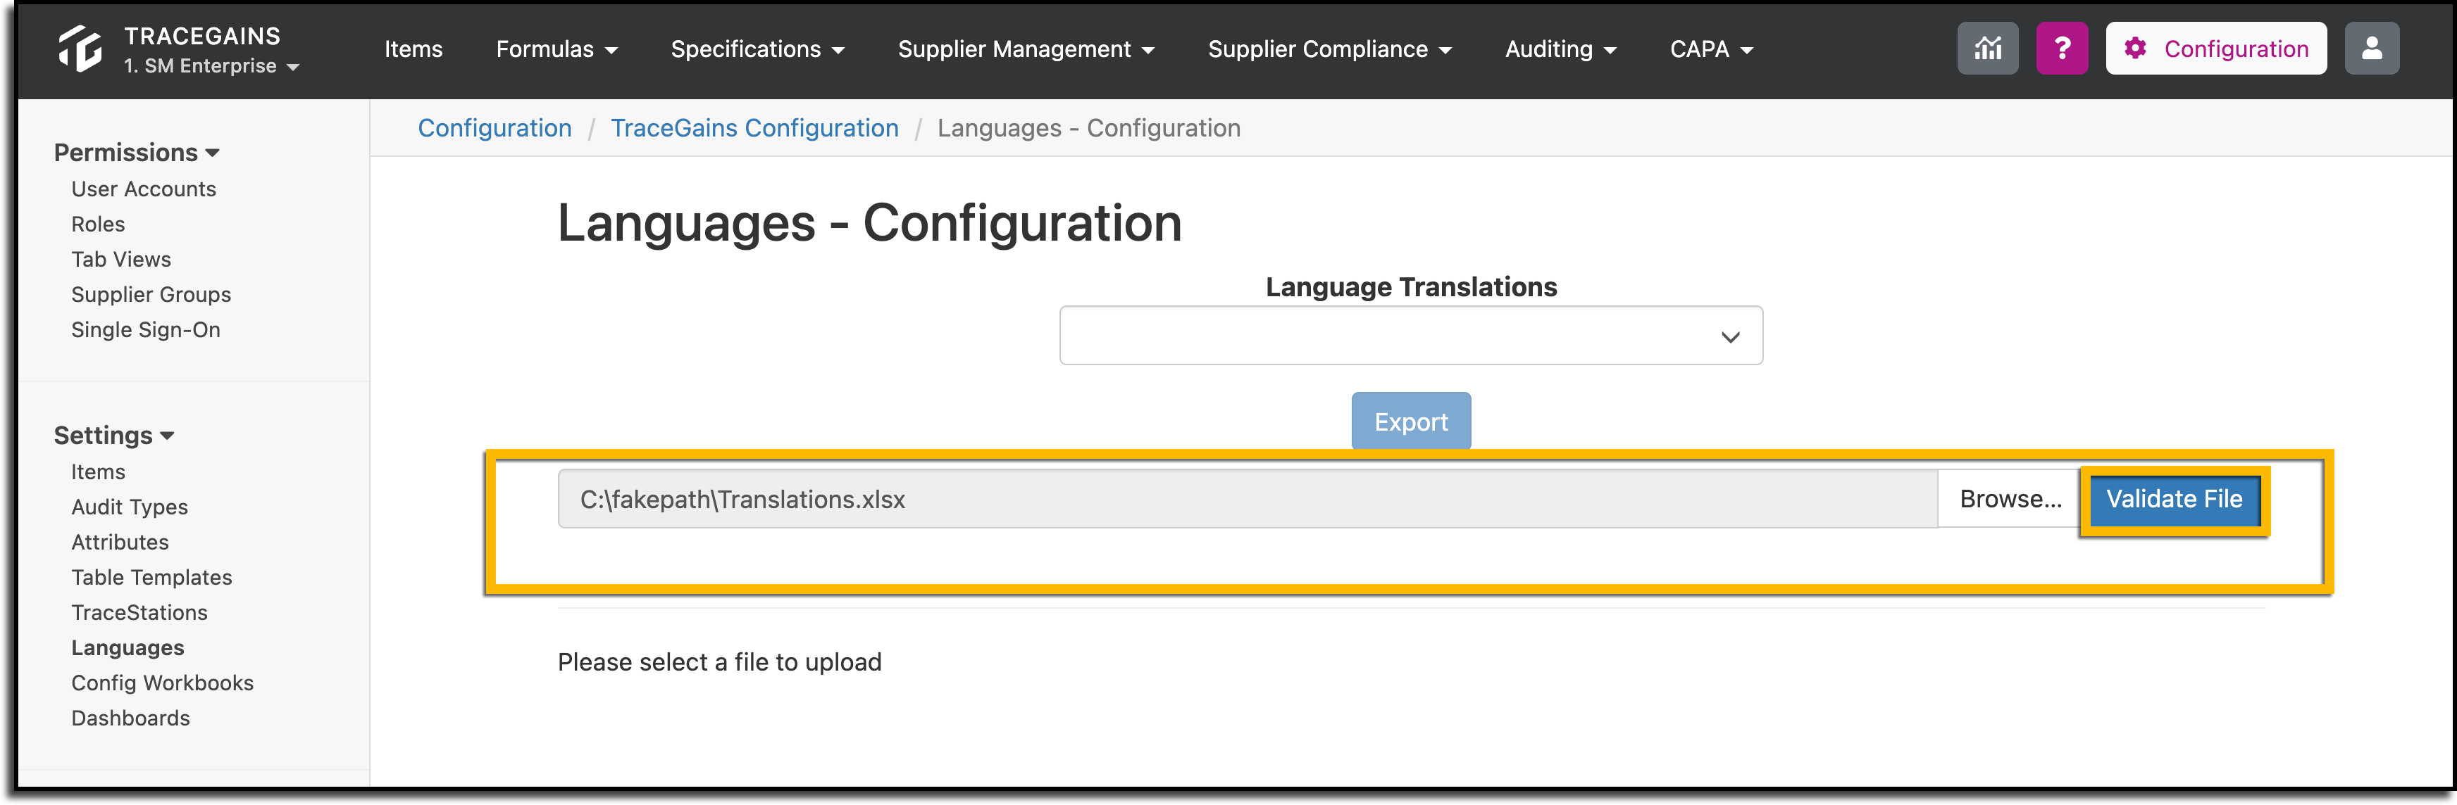Select Config Workbooks in the sidebar
Screen dimensions: 2457x805
(x=162, y=683)
